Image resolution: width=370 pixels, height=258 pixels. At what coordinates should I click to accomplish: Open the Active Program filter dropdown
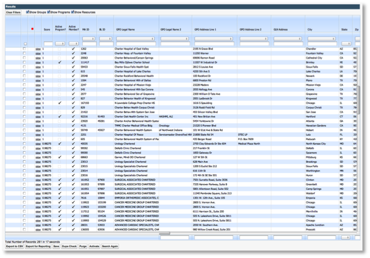tap(60, 44)
